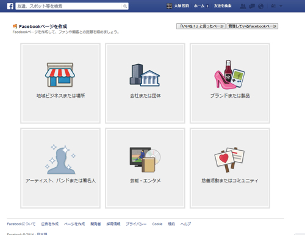305x235 pixels.
Task: Open the messages icon
Action: 252,6
